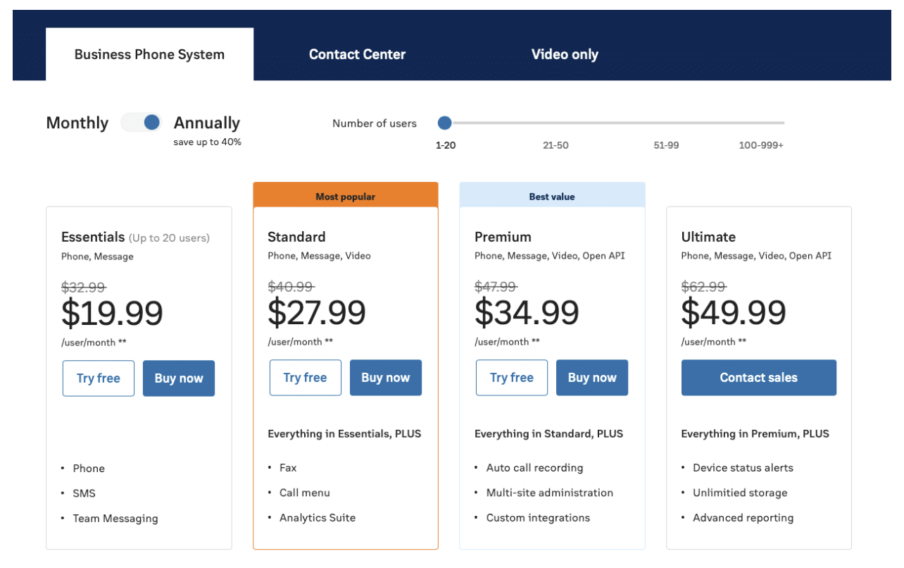Screen dimensions: 904x568
Task: Click the Annually billing label
Action: pyautogui.click(x=207, y=123)
